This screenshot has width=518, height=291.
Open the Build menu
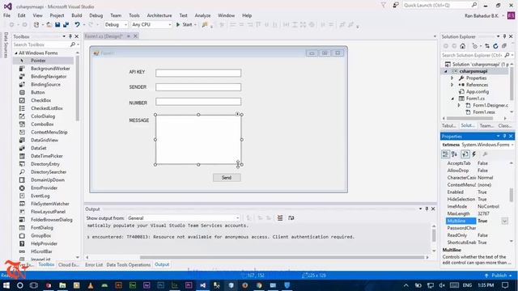click(x=77, y=15)
